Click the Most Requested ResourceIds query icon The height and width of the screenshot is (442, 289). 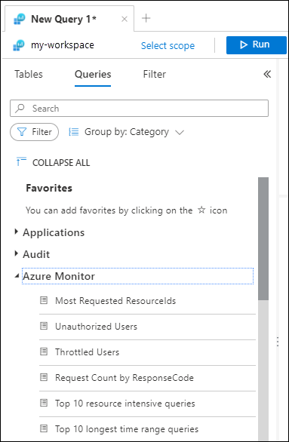[44, 300]
